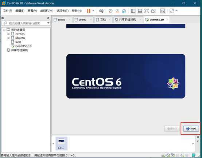The width and height of the screenshot is (202, 158).
Task: Select ubantu in the library tree
Action: pyautogui.click(x=20, y=38)
